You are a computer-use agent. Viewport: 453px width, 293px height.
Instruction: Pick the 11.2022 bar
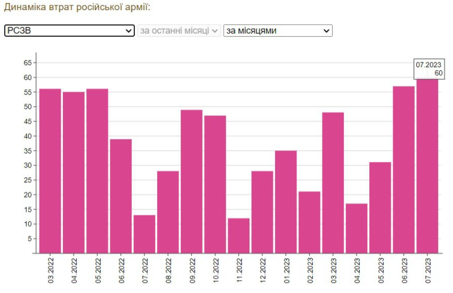coord(239,236)
